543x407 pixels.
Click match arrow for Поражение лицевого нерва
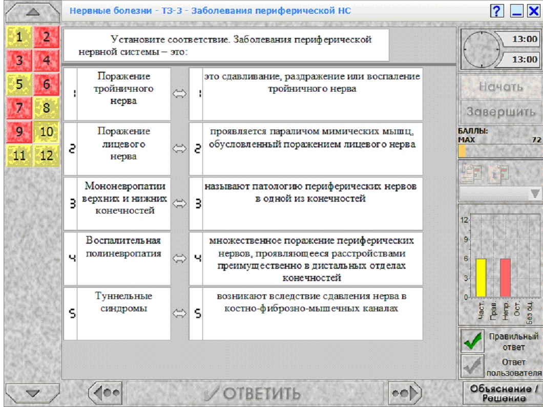pyautogui.click(x=179, y=148)
